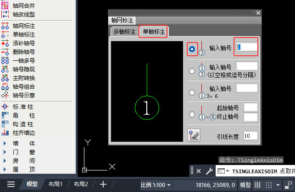Open the command line wrench settings icon
295x192 pixels.
pyautogui.click(x=209, y=171)
